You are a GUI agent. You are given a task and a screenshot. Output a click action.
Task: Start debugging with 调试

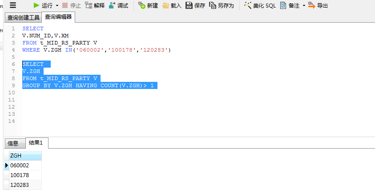click(118, 6)
